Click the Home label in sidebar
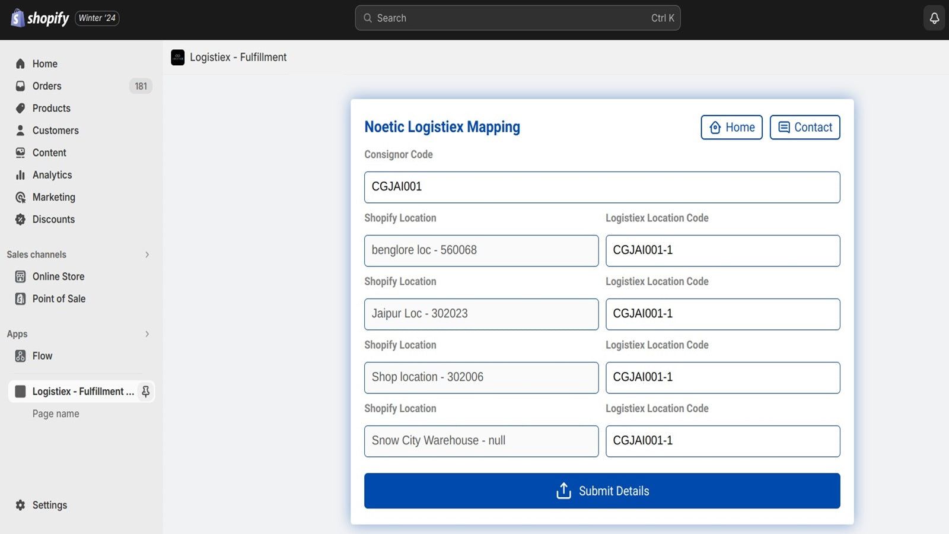 (44, 63)
